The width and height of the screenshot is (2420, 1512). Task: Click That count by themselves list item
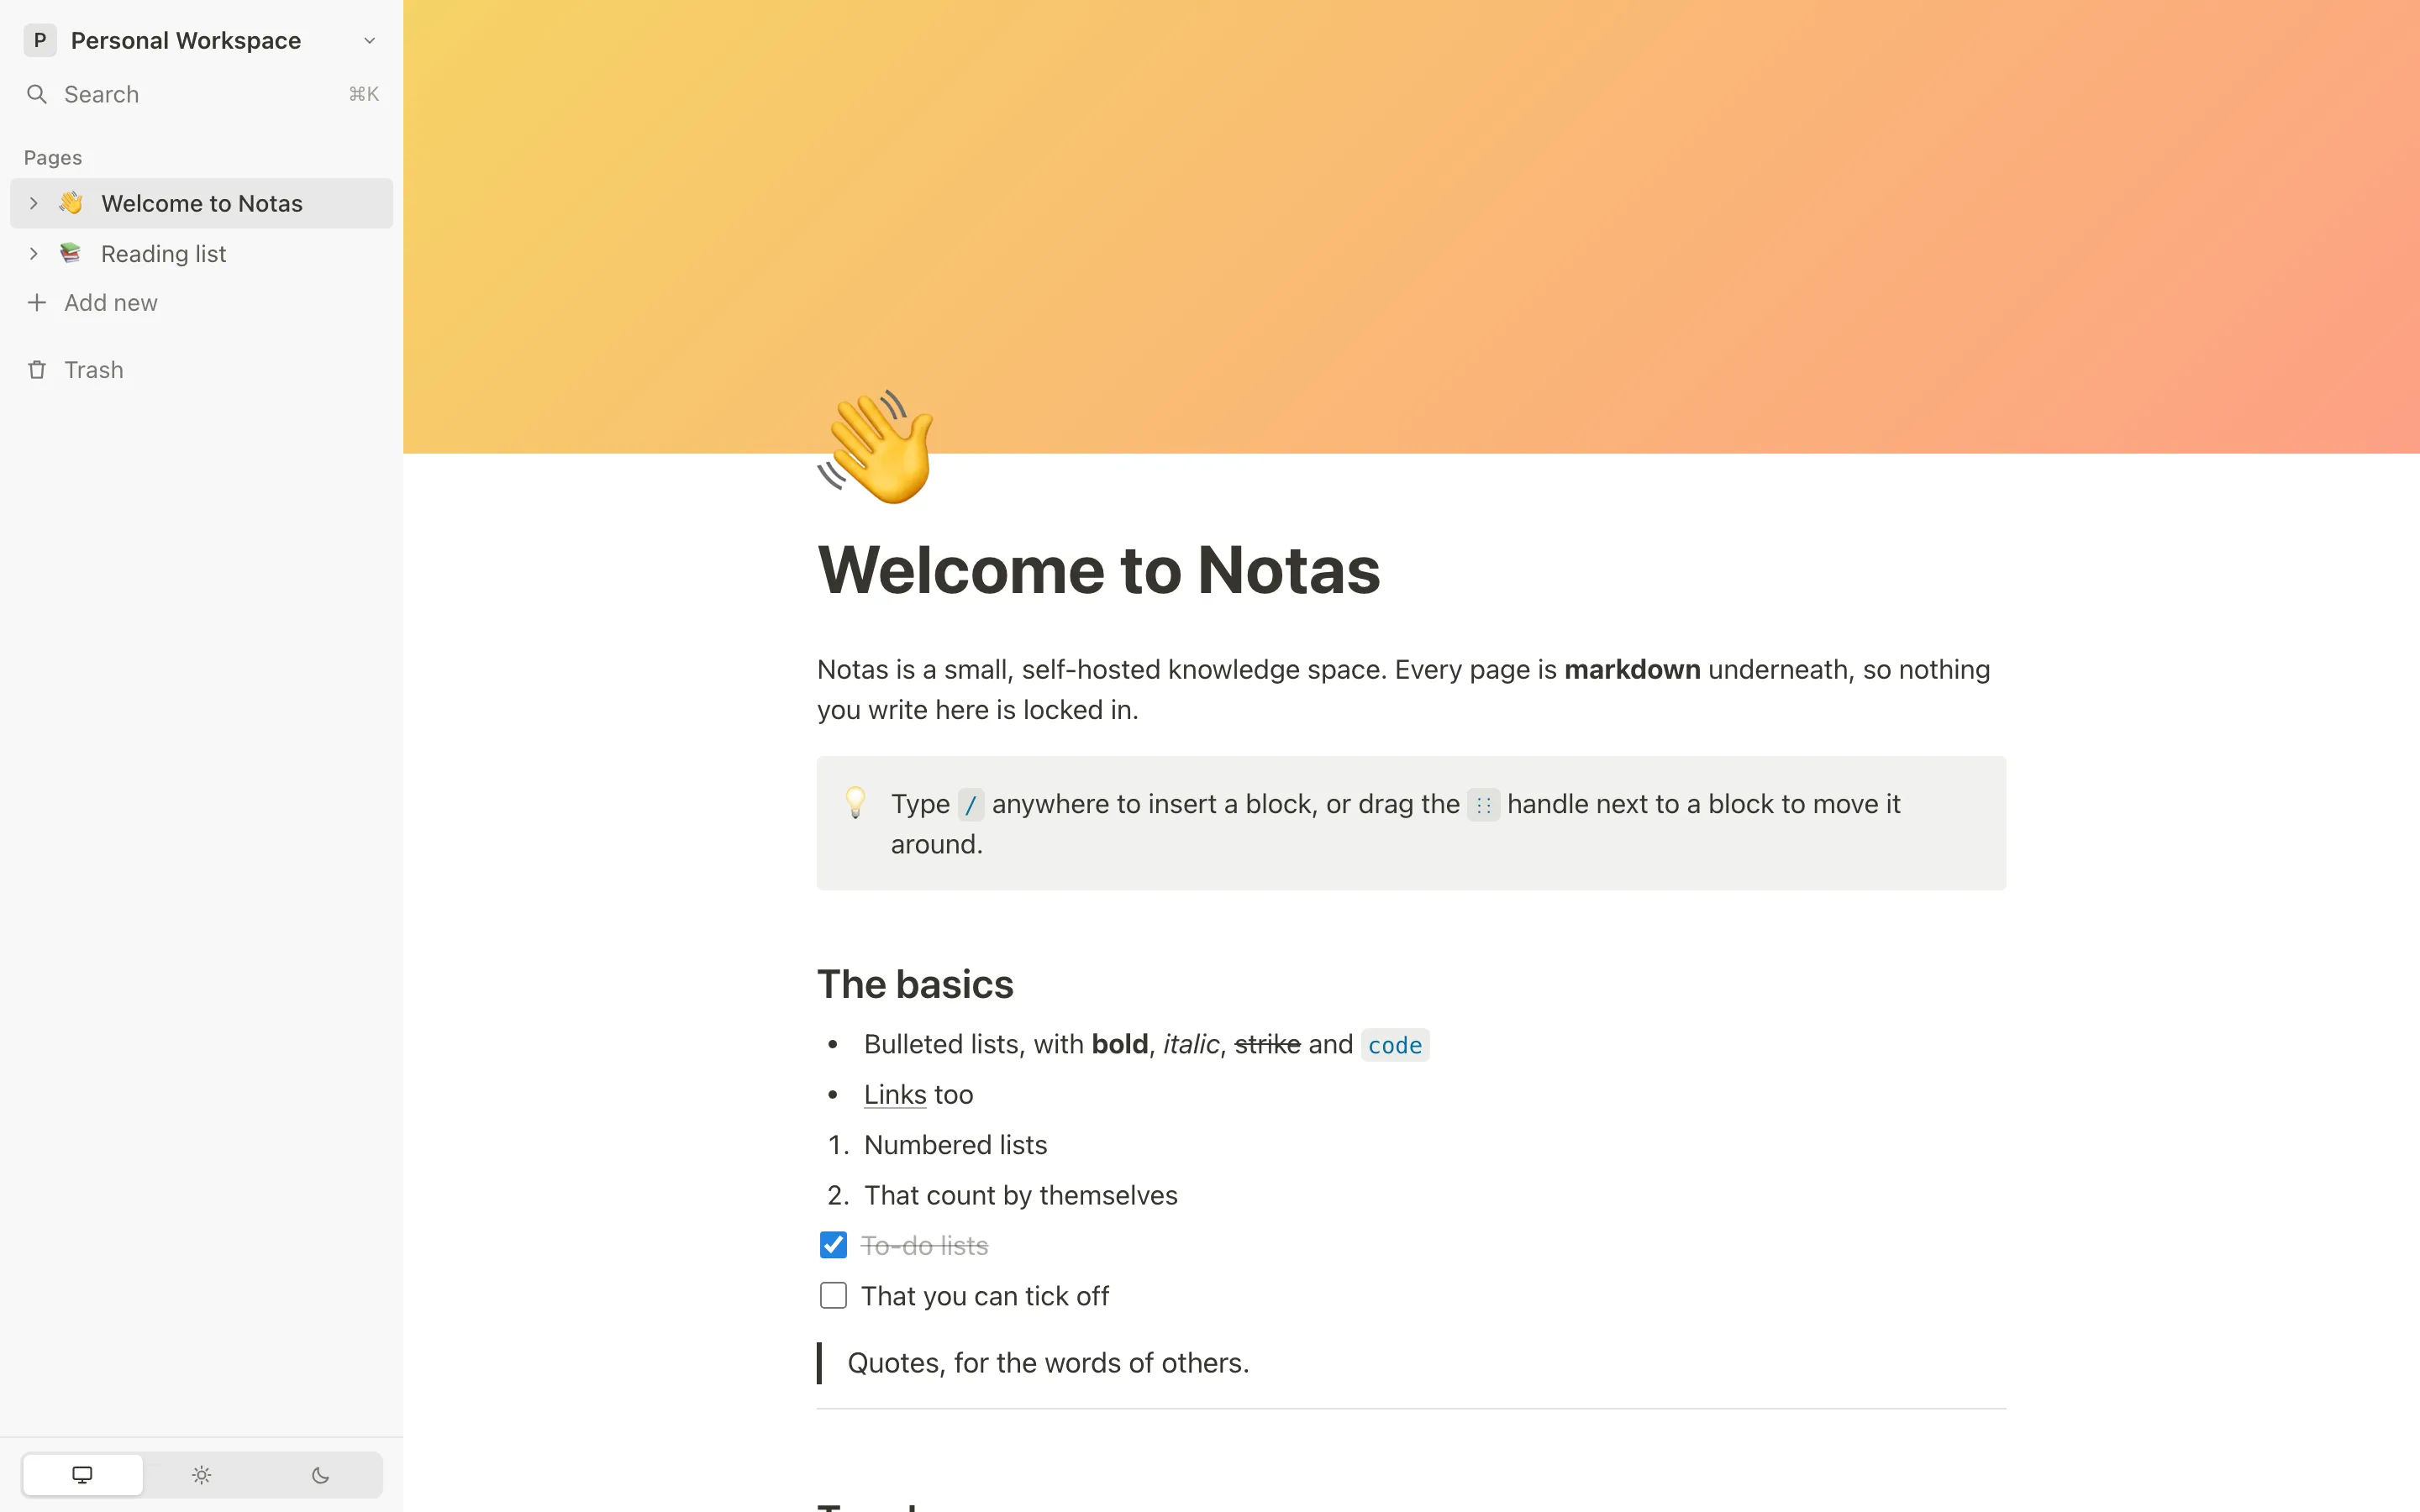(x=1020, y=1196)
